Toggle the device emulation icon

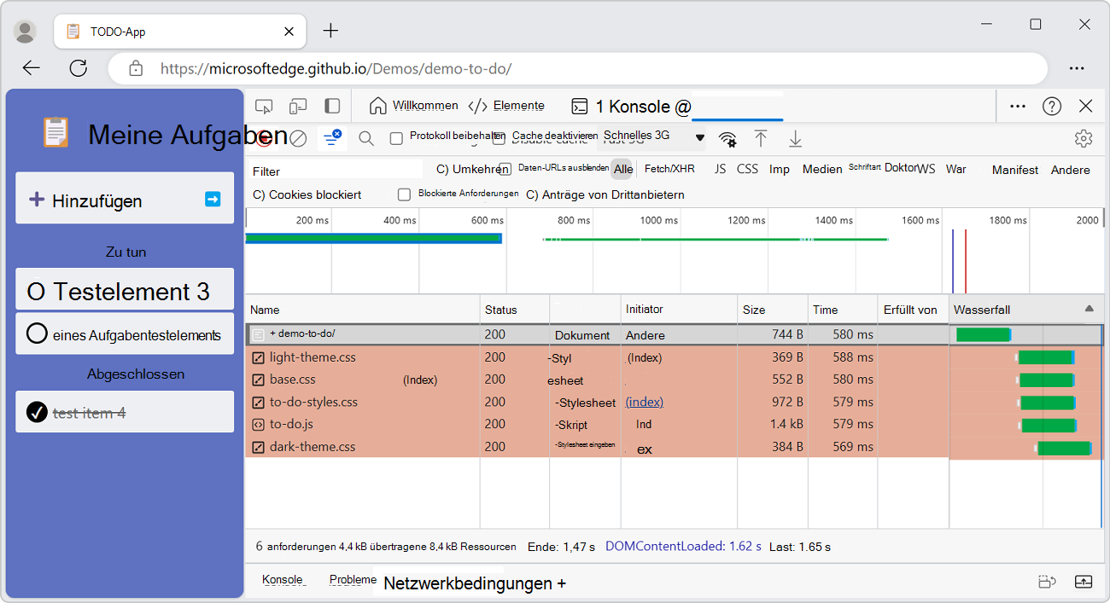point(298,106)
